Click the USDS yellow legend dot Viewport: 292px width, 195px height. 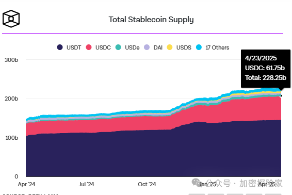pyautogui.click(x=170, y=47)
